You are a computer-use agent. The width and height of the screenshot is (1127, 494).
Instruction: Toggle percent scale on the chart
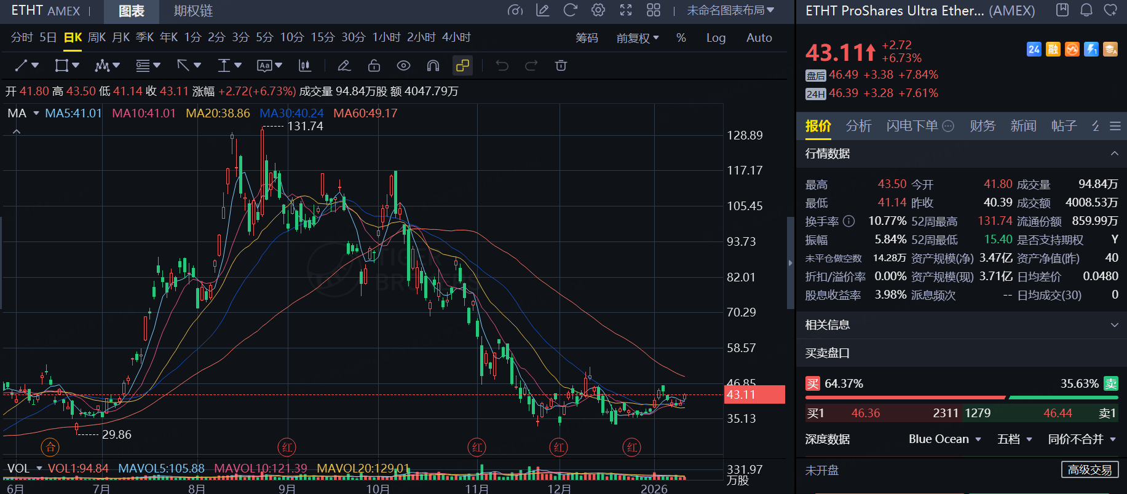(x=681, y=38)
